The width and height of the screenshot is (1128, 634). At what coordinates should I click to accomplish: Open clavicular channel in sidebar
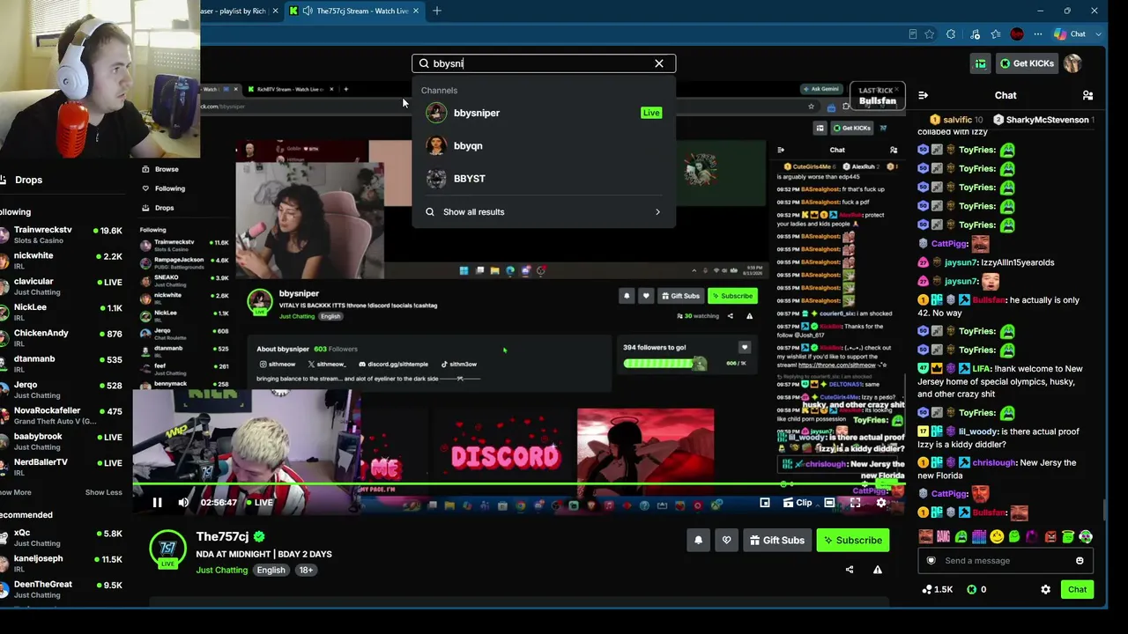[61, 285]
